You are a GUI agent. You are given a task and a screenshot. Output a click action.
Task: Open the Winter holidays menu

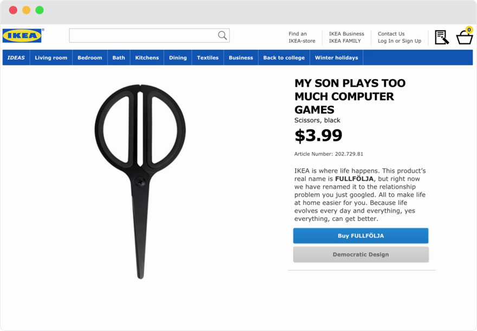coord(336,58)
